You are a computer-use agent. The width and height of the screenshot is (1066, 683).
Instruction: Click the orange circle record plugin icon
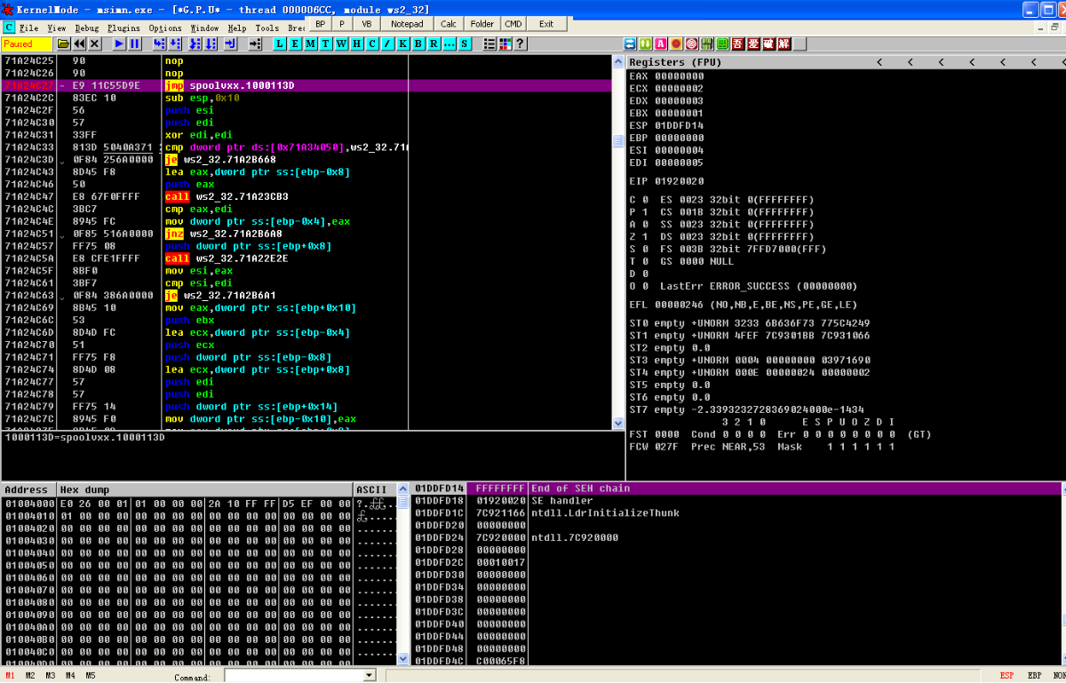[676, 44]
